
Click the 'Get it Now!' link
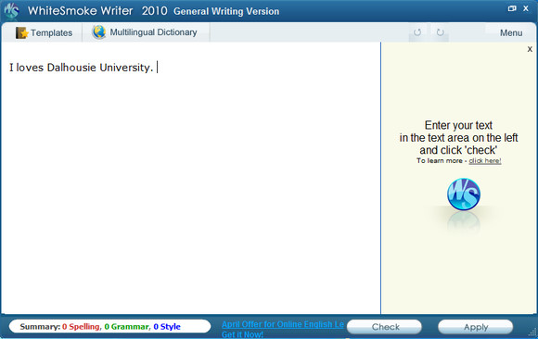point(242,334)
